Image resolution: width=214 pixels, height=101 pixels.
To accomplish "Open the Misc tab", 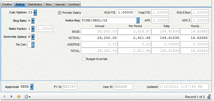I will coord(49,4).
